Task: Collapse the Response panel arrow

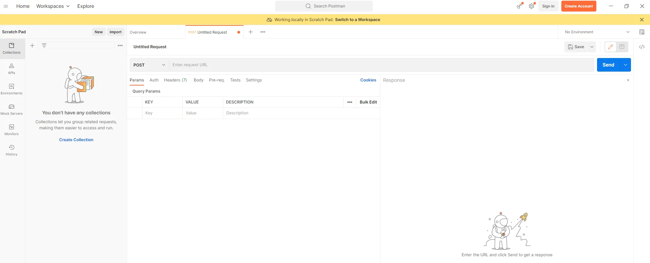Action: click(628, 80)
